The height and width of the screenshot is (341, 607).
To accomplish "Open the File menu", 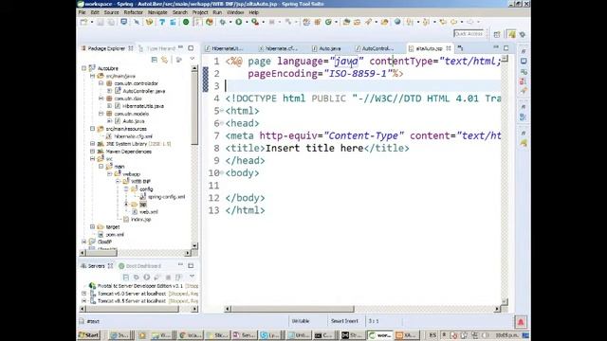I will (x=83, y=12).
